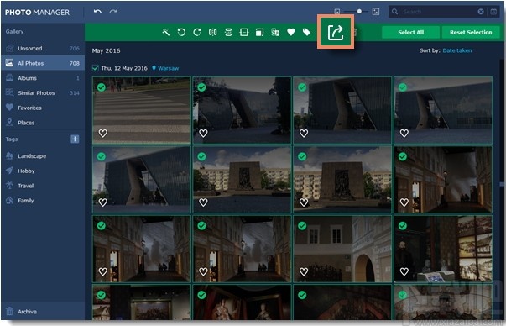Flip selected photos horizontally
Viewport: 506px width, 326px height.
pos(212,32)
